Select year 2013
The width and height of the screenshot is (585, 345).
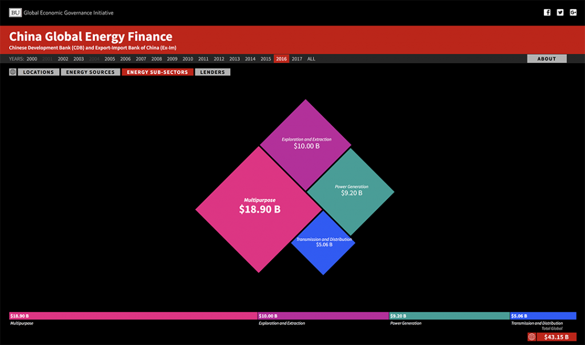click(x=234, y=59)
